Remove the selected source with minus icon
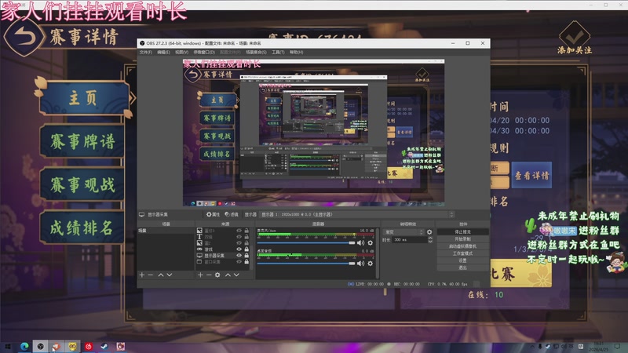The image size is (628, 353). pyautogui.click(x=209, y=275)
